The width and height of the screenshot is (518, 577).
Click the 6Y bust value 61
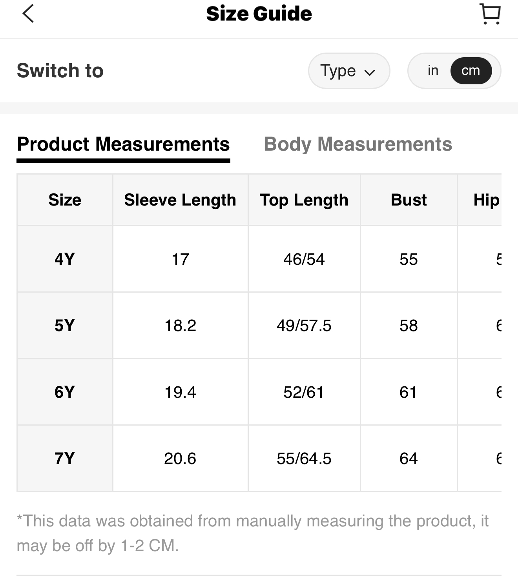pyautogui.click(x=409, y=392)
